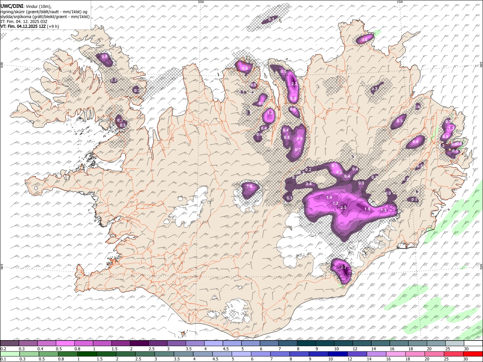Click the 0.4 label in top legend row
483x362 pixels.
point(40,348)
